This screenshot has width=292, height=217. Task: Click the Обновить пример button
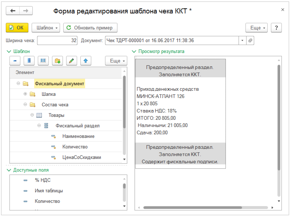tap(90, 28)
